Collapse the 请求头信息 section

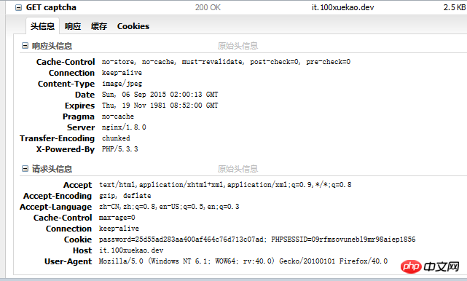point(25,169)
